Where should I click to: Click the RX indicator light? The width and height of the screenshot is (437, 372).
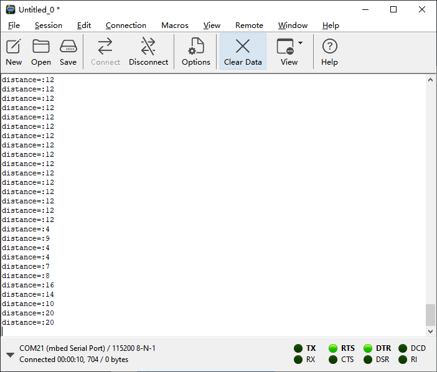298,360
